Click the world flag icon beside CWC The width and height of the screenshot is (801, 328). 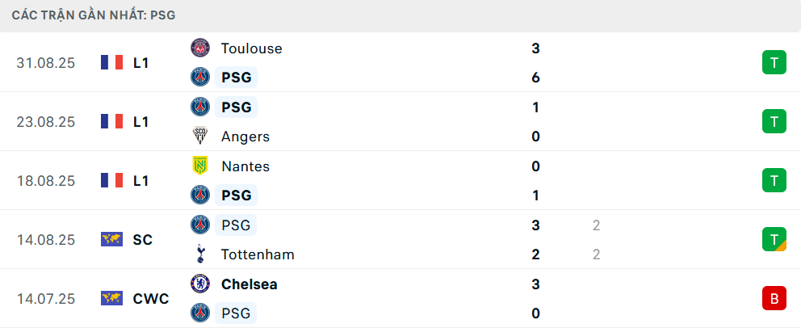(111, 299)
